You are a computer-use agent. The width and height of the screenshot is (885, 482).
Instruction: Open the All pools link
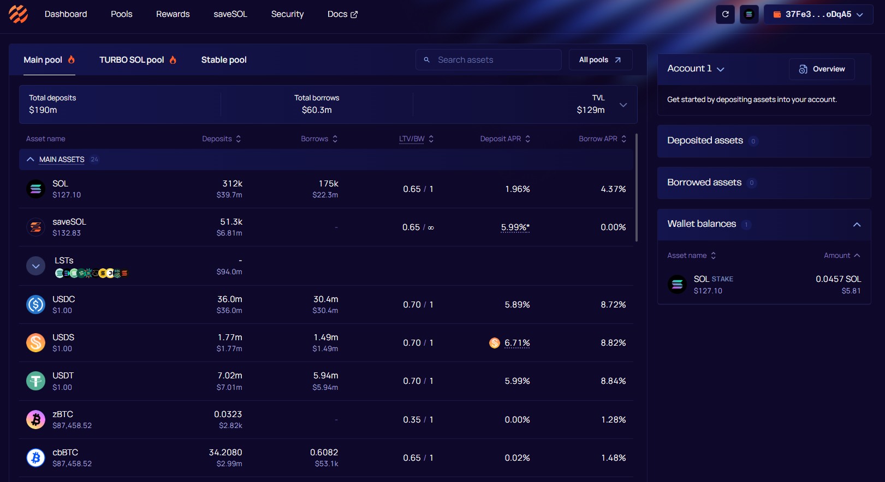(600, 60)
